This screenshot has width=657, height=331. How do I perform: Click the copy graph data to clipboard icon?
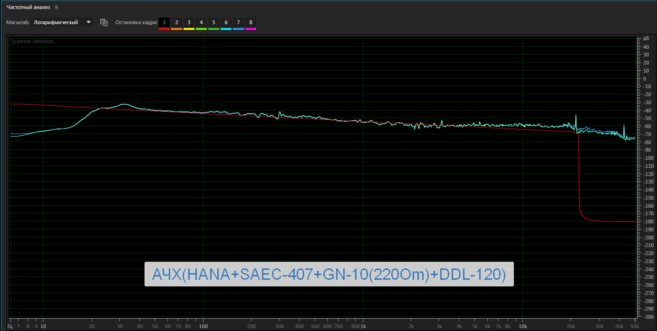click(x=104, y=22)
